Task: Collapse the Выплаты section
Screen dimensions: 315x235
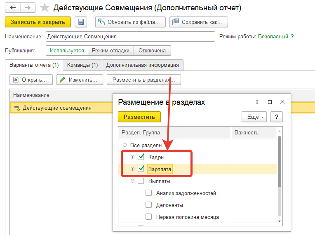Action: click(132, 181)
